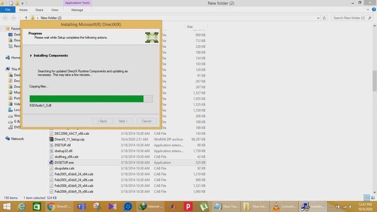Open the Quick Access Toolbar customize dropdown

pyautogui.click(x=22, y=3)
